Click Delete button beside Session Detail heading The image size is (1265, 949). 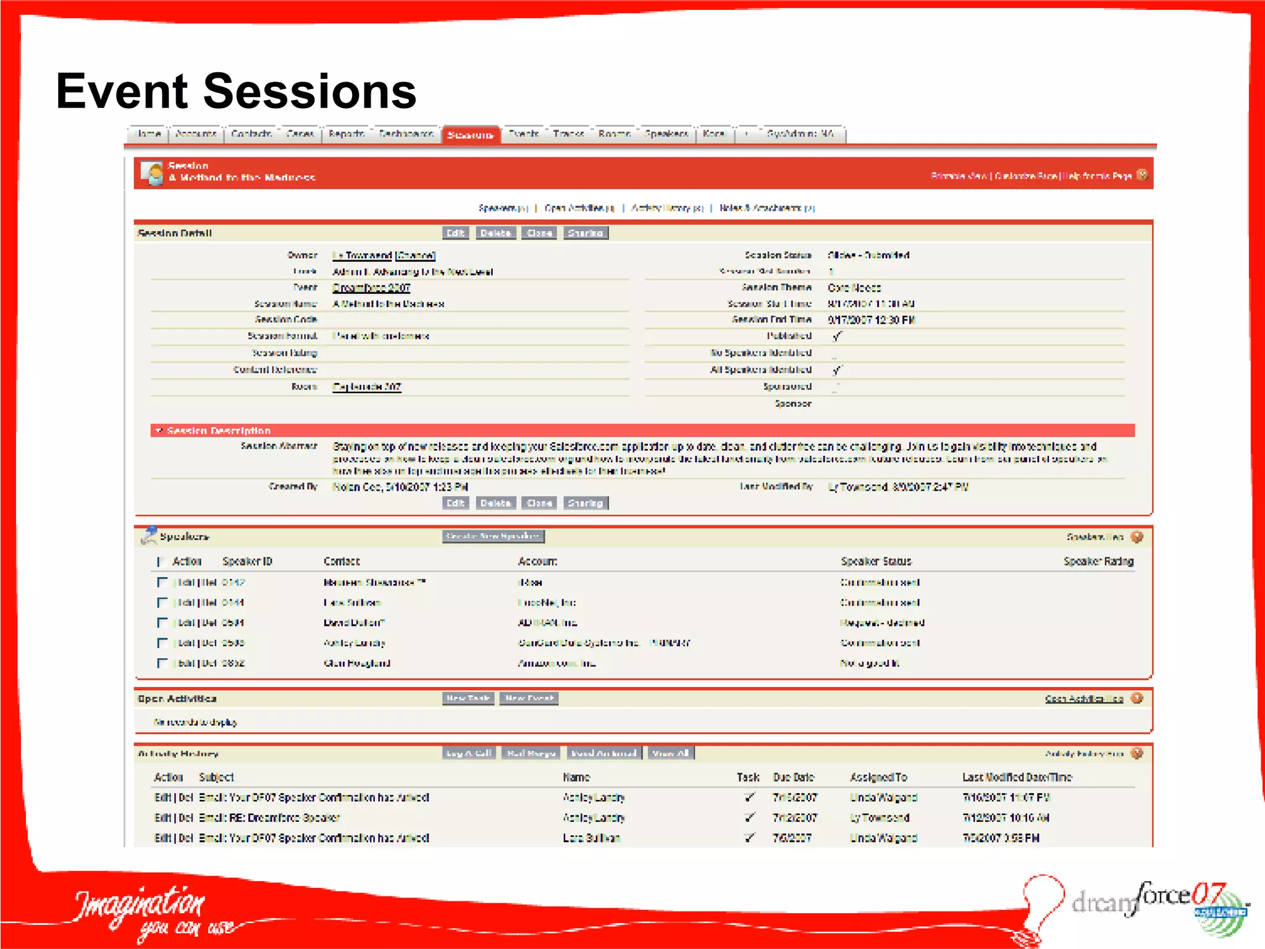496,233
